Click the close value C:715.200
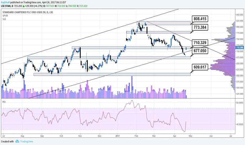Viewport: 245px width, 145px height. point(82,6)
